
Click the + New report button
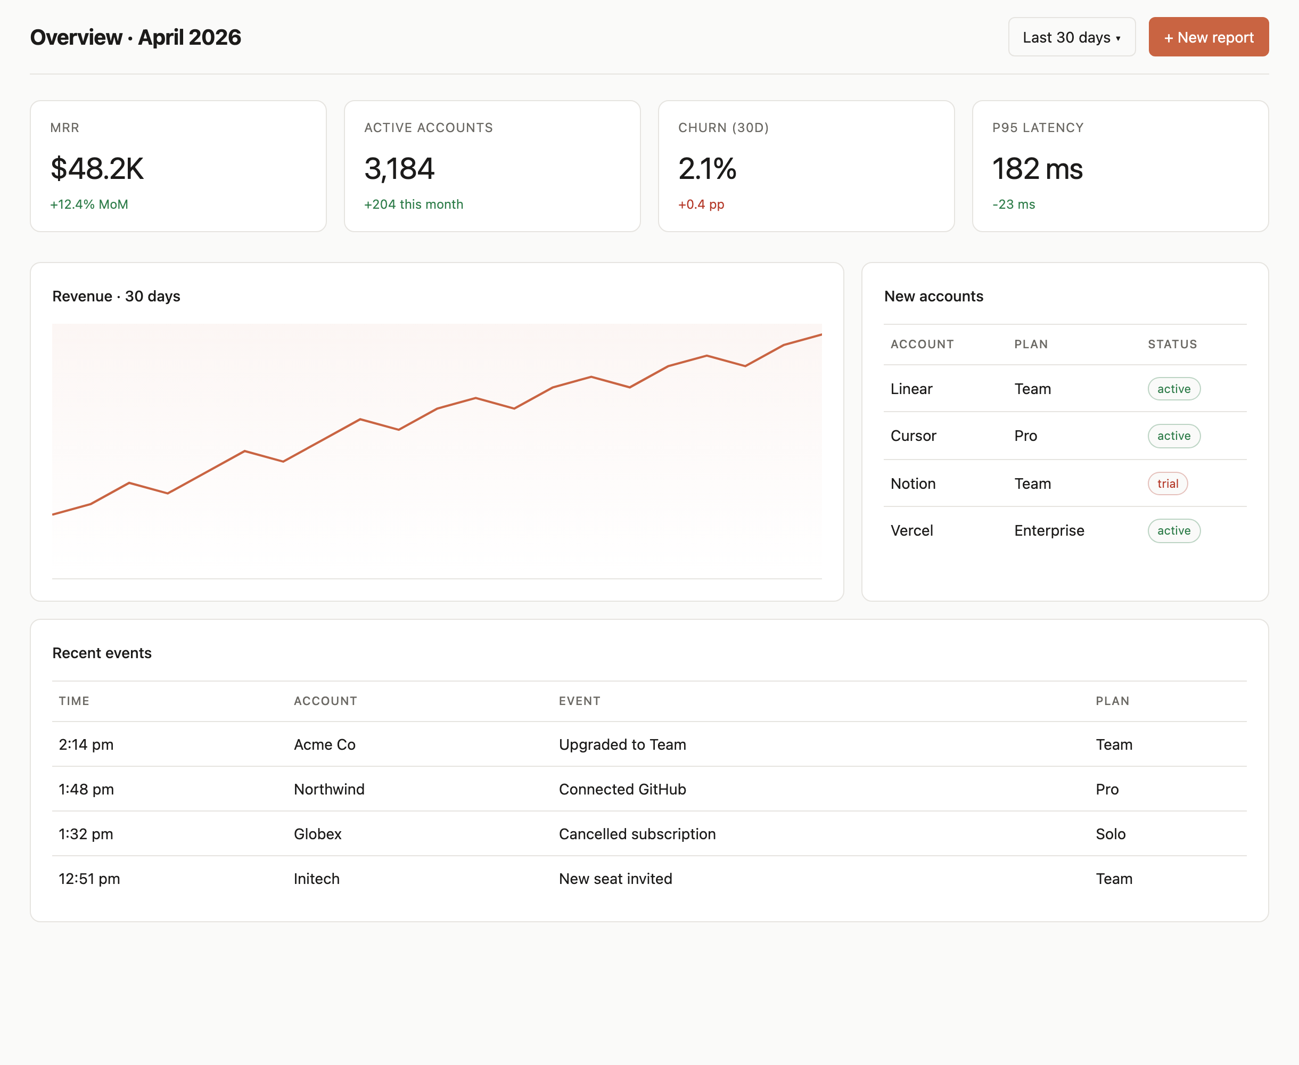1208,37
